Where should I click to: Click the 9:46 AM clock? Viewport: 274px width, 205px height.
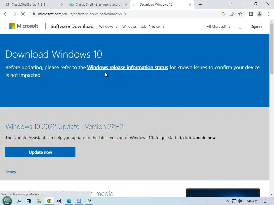click(252, 201)
